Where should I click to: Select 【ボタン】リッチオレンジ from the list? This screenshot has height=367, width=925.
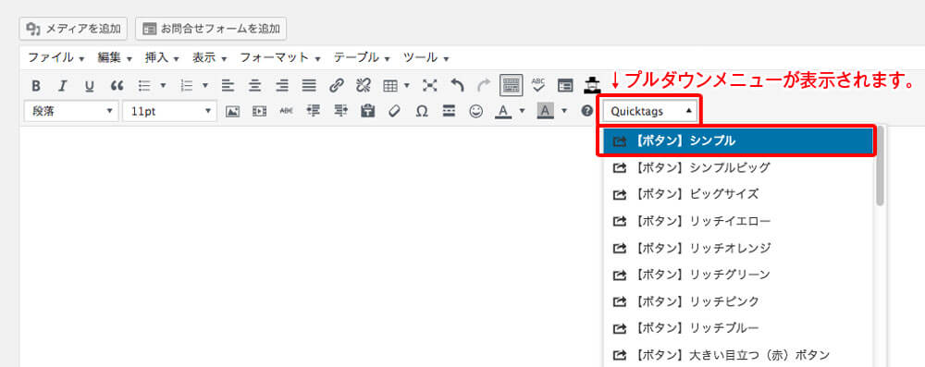pos(737,248)
